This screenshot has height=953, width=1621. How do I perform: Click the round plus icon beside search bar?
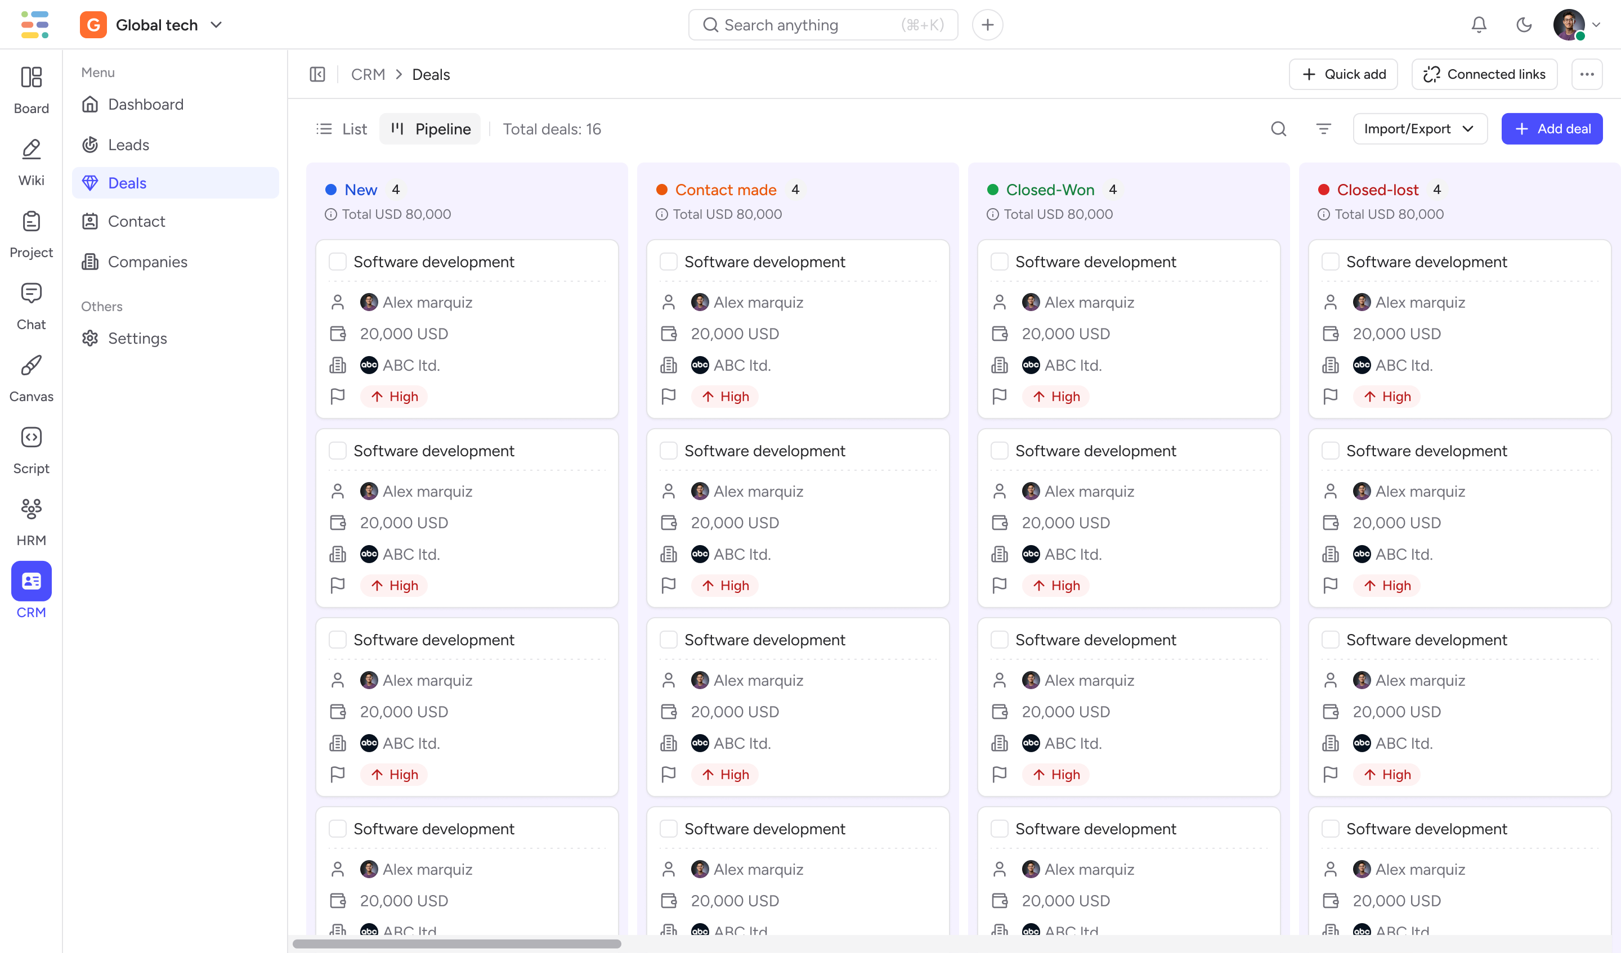click(987, 25)
